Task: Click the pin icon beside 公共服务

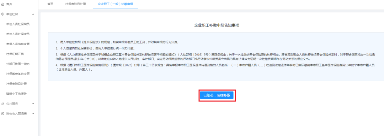Action: (3, 104)
